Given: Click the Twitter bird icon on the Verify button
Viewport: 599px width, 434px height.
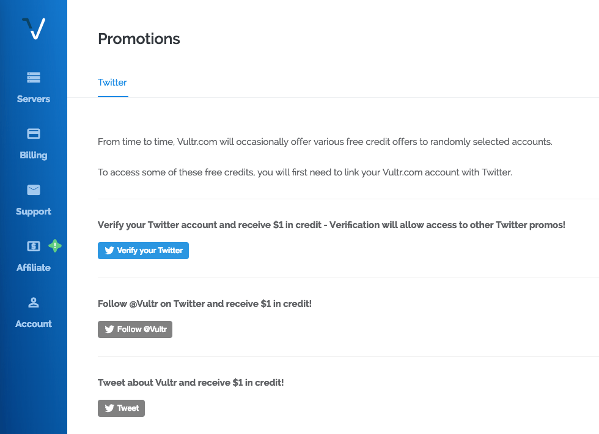Looking at the screenshot, I should (109, 250).
